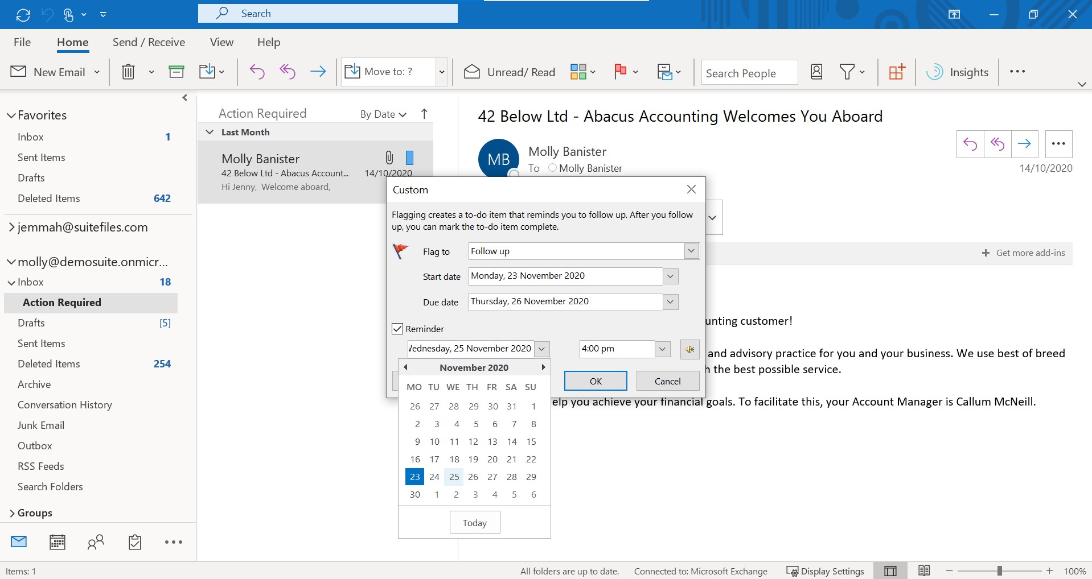Click Forward button in reading pane
Screen dimensions: 1092x579
1024,144
